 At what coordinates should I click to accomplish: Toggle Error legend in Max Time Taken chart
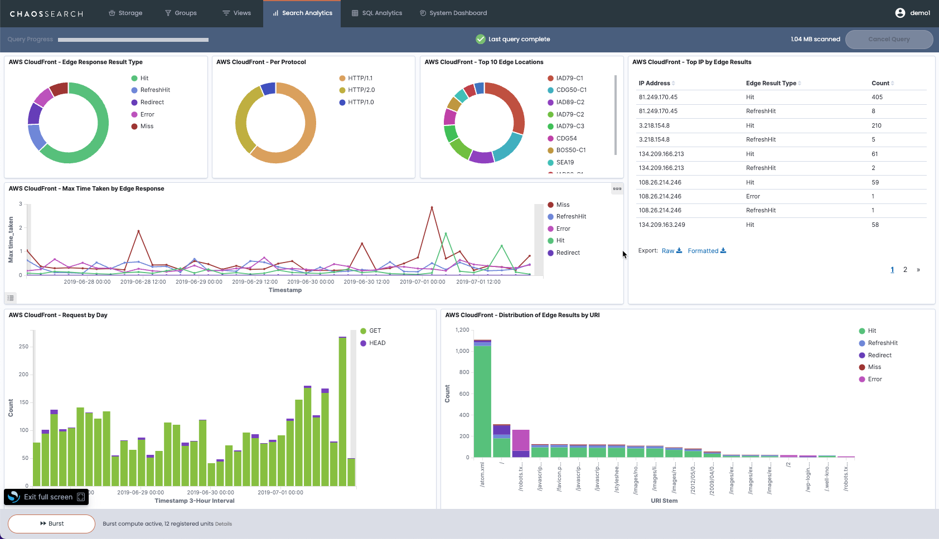point(559,229)
